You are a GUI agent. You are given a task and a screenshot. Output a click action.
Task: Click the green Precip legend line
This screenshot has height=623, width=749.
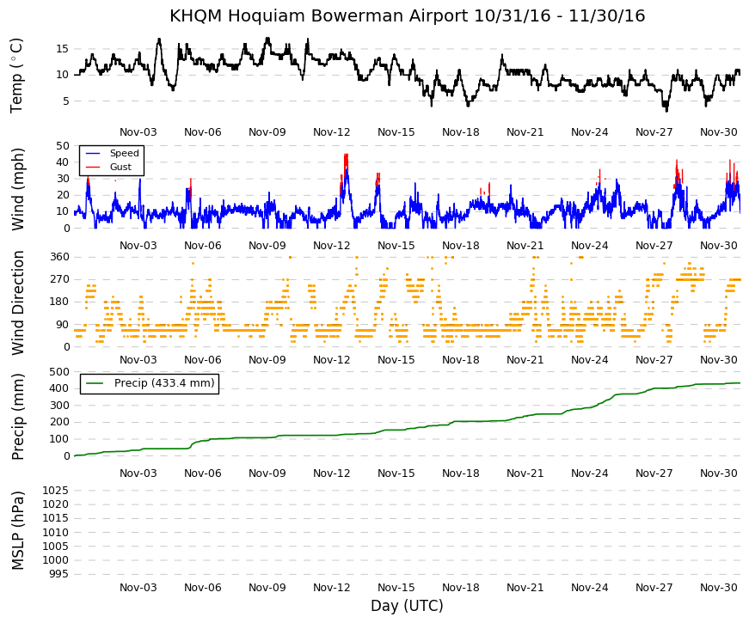point(94,383)
